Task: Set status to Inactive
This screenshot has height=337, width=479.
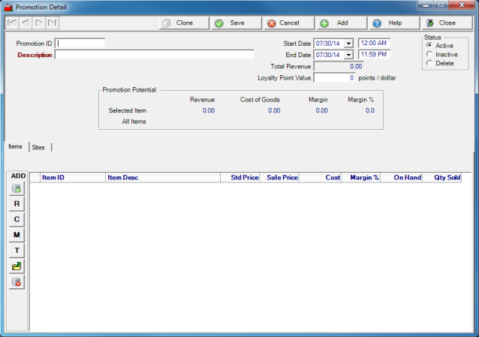Action: pos(429,54)
